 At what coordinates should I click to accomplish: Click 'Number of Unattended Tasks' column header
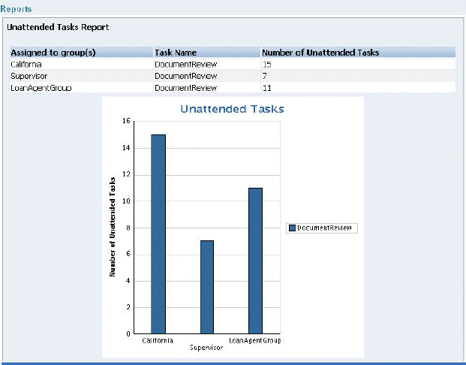(358, 53)
